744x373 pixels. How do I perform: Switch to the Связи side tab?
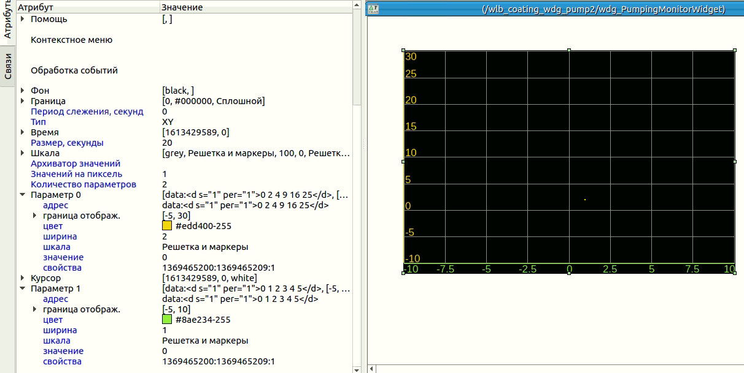coord(8,67)
